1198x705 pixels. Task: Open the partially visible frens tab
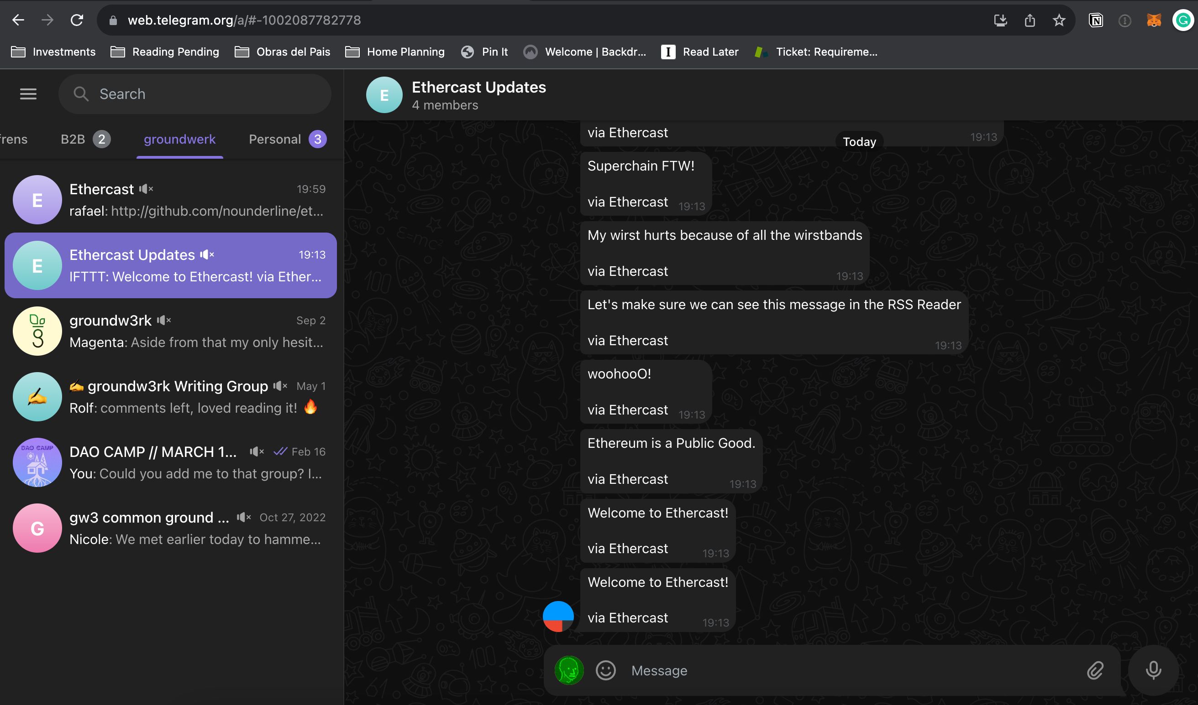14,139
